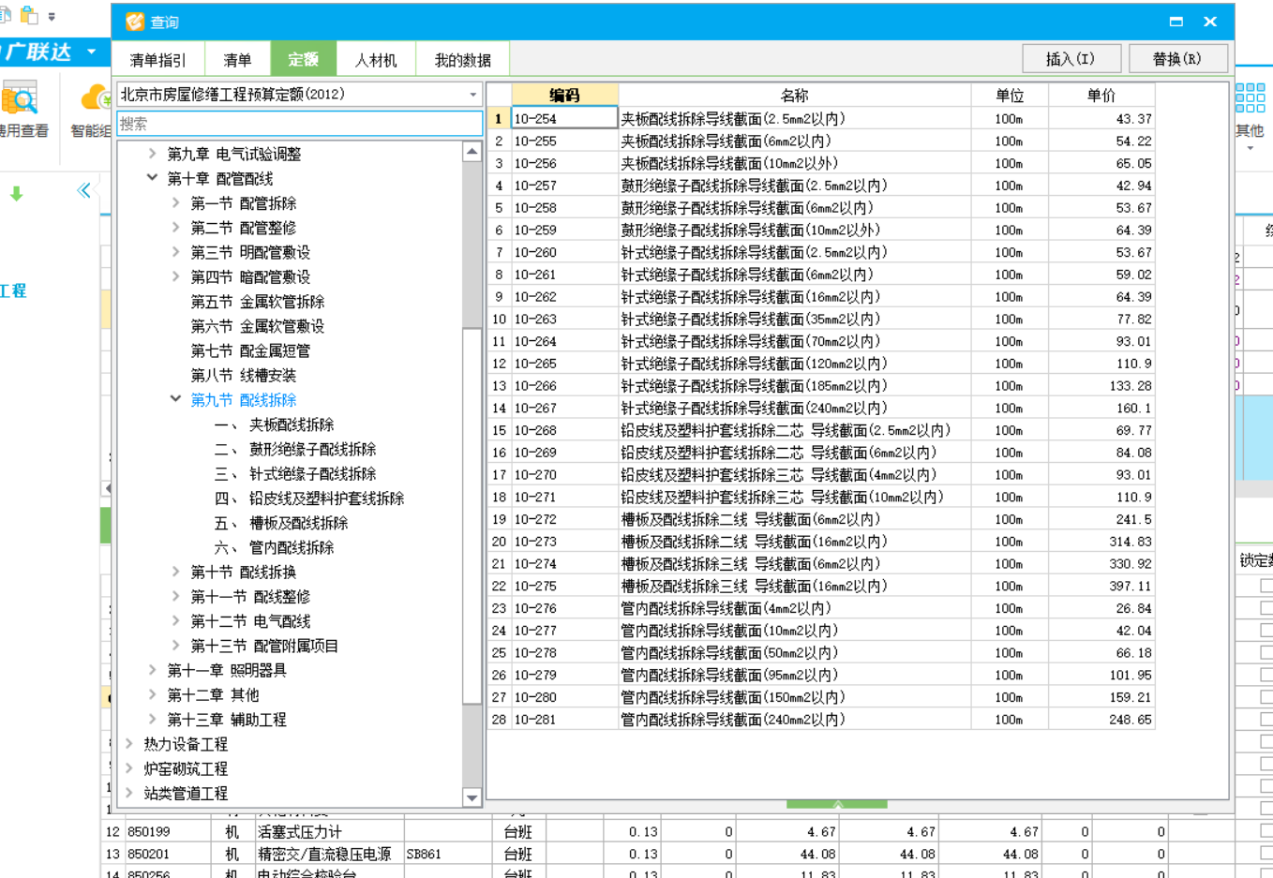Click the 名称 column header
1273x878 pixels.
(x=794, y=95)
